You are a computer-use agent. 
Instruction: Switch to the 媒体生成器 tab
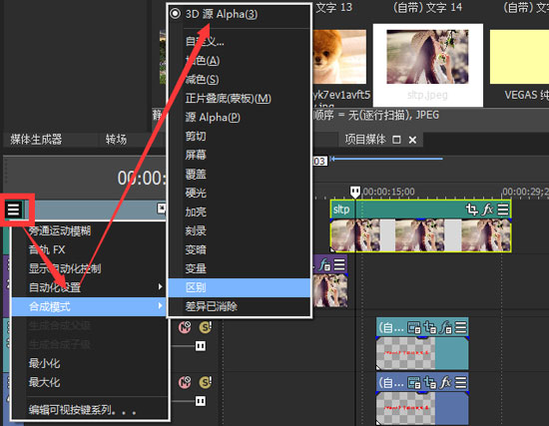point(36,140)
